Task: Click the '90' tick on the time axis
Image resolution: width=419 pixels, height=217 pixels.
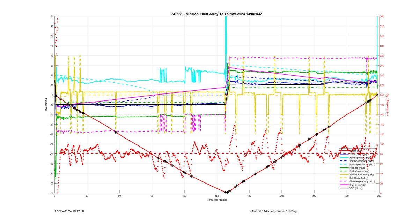Action: [152, 196]
